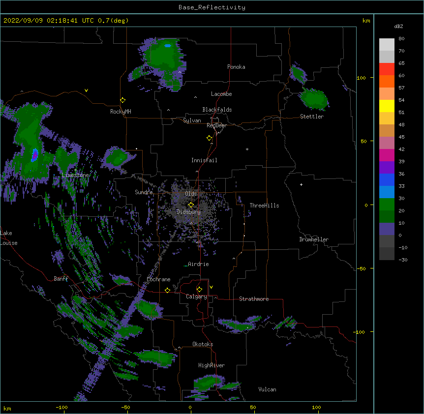This screenshot has height=414, width=424.
Task: Select the yellow diamond marker east of Cochrane
Action: (167, 290)
